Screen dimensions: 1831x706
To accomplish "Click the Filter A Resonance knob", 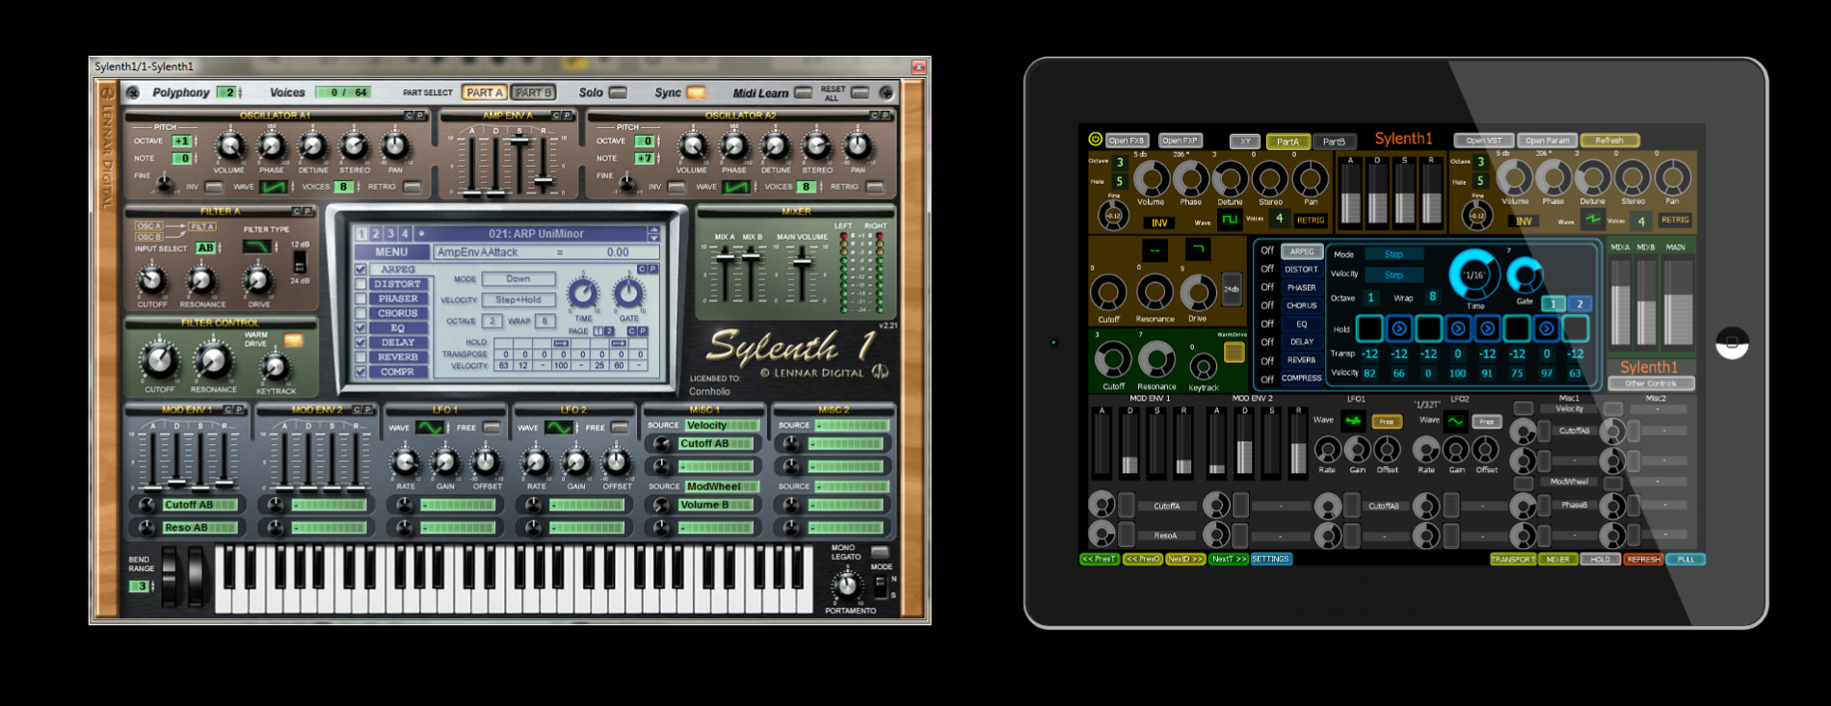I will point(200,282).
